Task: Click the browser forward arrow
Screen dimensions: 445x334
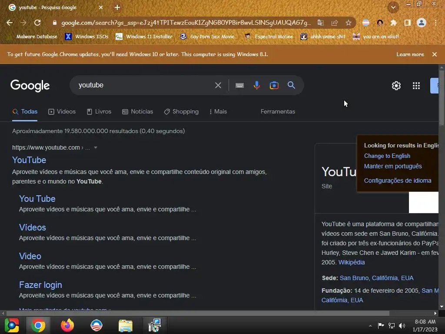Action: point(23,23)
